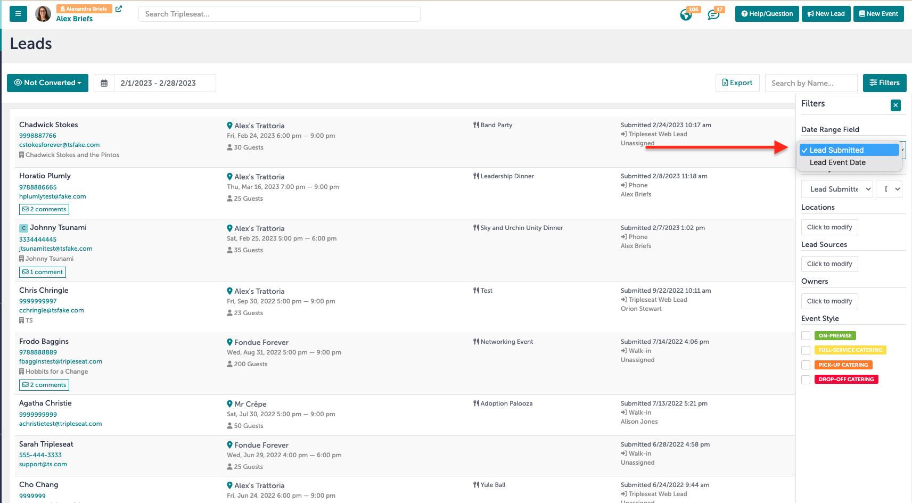Click email support@ts.com
This screenshot has width=912, height=503.
pos(43,464)
